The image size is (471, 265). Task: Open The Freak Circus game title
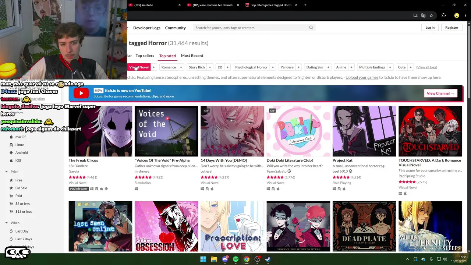(83, 160)
